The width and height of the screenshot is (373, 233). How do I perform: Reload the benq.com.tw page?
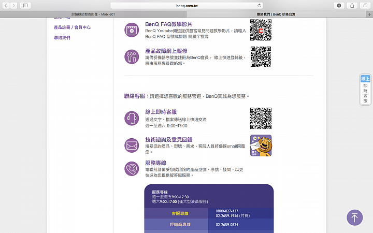pyautogui.click(x=259, y=6)
